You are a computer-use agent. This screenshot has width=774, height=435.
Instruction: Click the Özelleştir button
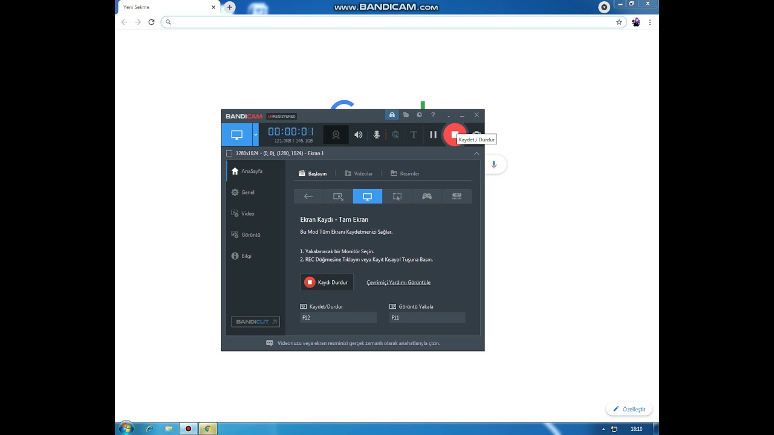629,409
